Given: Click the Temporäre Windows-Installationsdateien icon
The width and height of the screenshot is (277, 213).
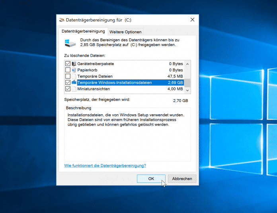Looking at the screenshot, I should (74, 83).
